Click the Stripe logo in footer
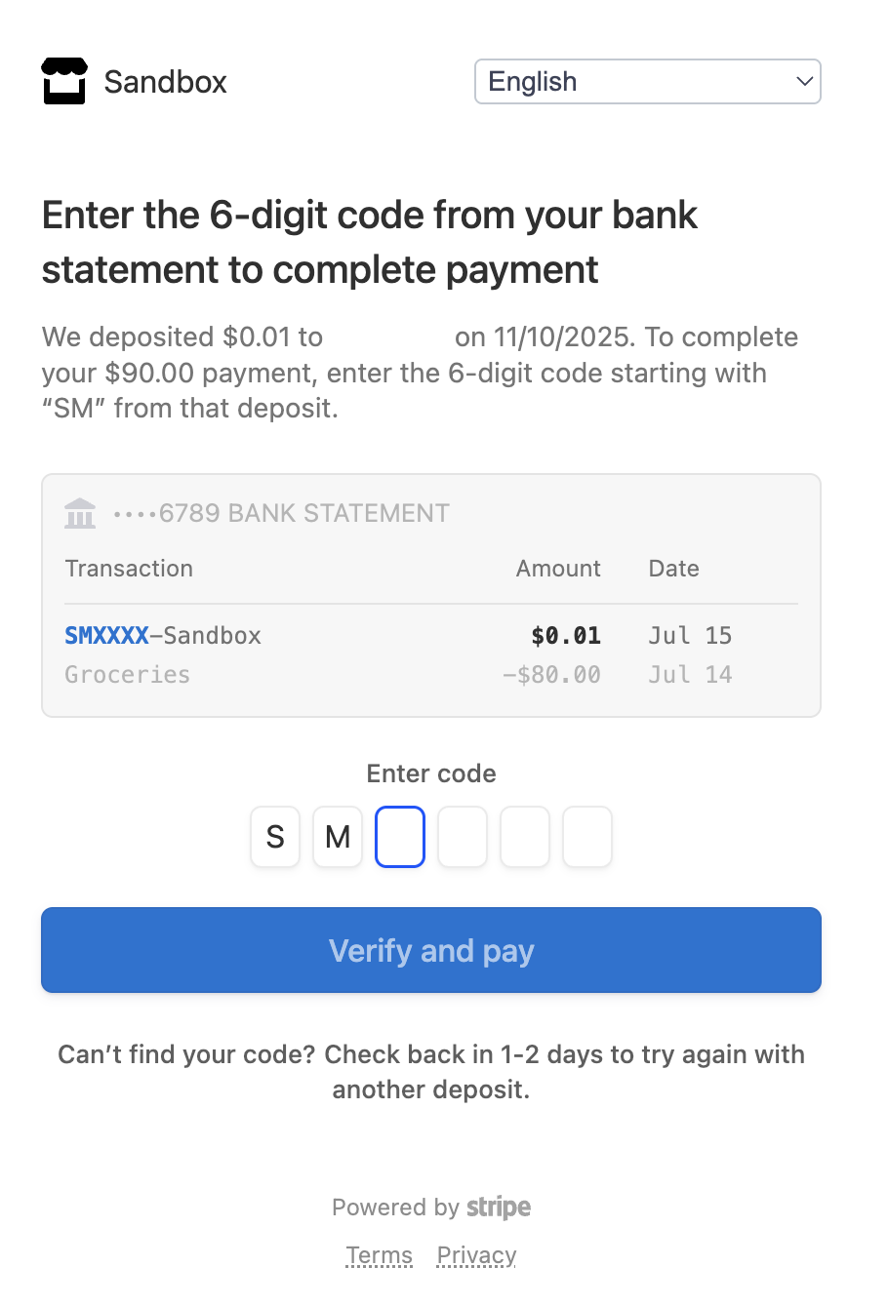The image size is (888, 1307). pyautogui.click(x=499, y=1207)
